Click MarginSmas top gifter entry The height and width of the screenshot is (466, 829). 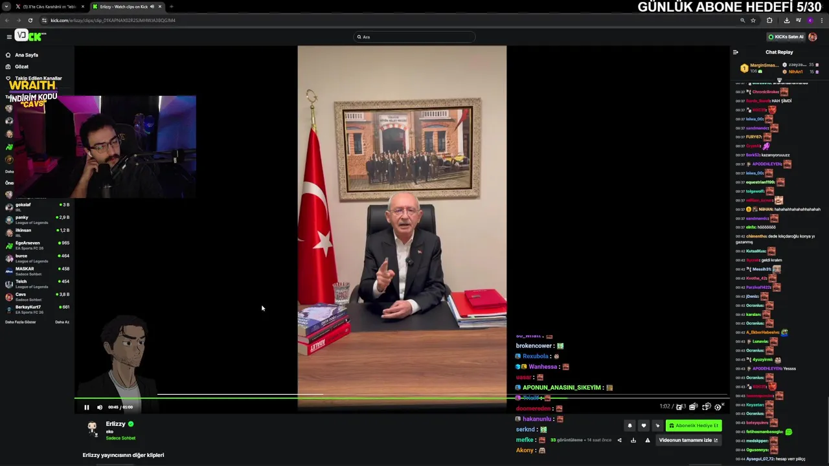coord(759,68)
